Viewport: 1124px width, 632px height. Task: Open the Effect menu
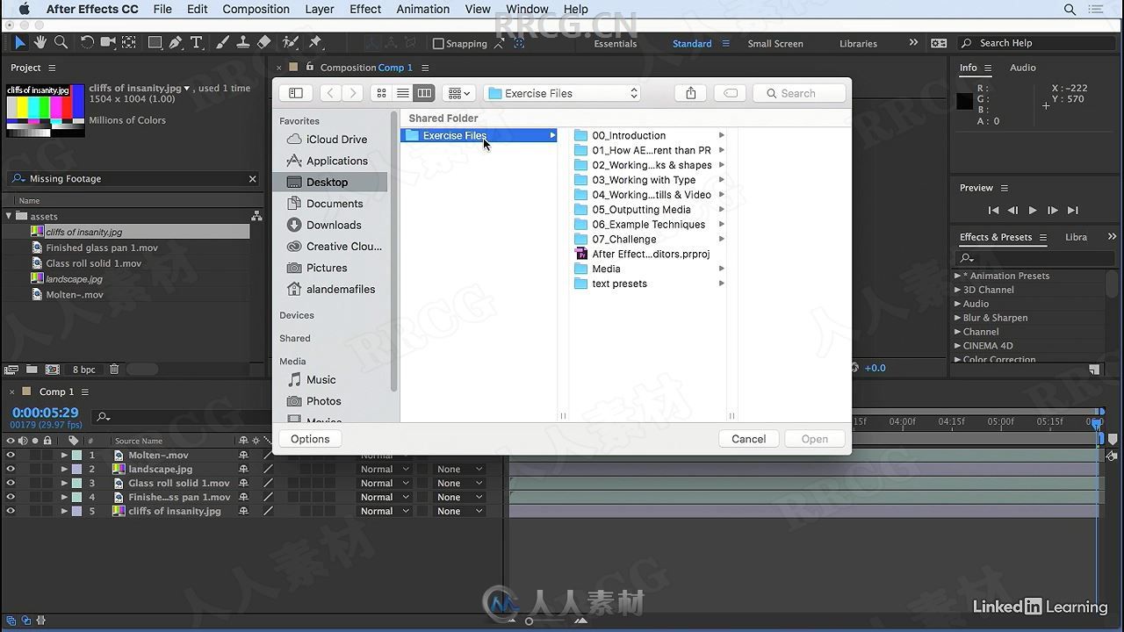click(365, 9)
